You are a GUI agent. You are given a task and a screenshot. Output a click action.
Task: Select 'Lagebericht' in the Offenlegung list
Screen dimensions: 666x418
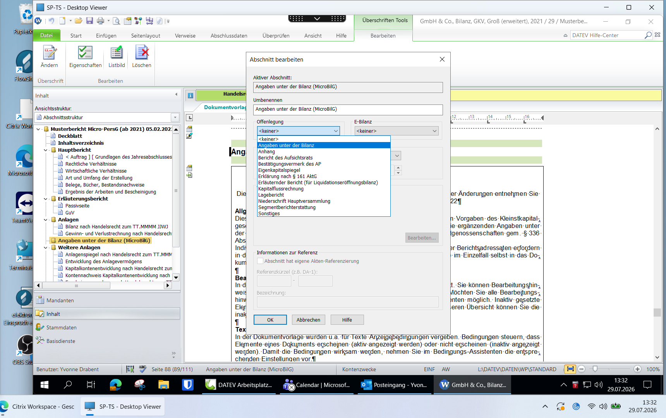coord(324,195)
